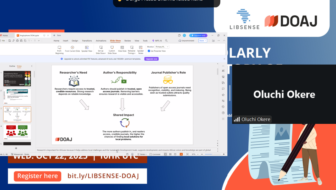Click the help question mark icon in sidebar
336x190 pixels.
(x=223, y=113)
